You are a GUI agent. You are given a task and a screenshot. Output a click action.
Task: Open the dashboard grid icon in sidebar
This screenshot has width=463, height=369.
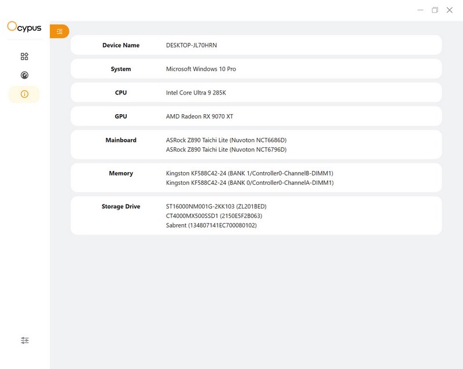pyautogui.click(x=24, y=57)
